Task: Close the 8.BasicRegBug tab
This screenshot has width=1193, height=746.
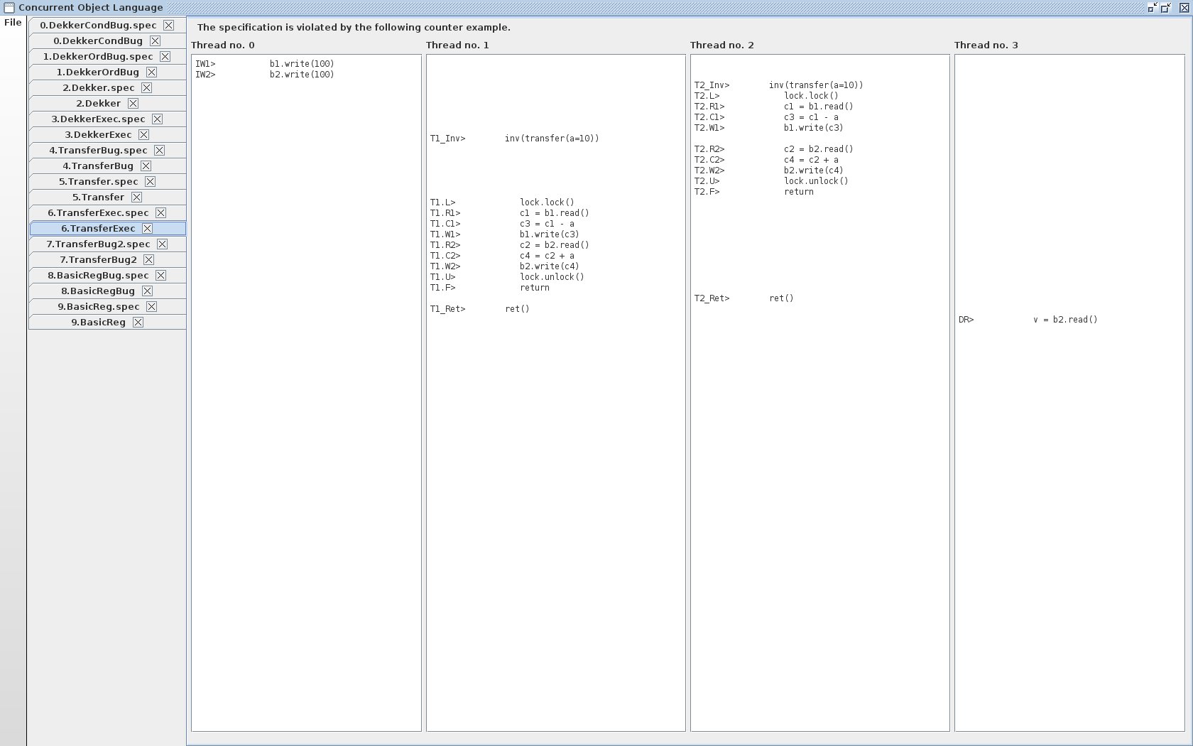Action: (x=147, y=291)
